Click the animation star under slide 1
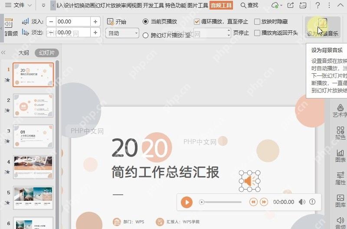 click(7, 80)
